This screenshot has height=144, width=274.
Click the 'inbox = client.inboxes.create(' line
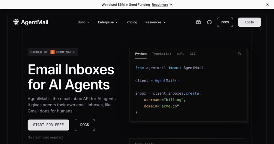(168, 93)
